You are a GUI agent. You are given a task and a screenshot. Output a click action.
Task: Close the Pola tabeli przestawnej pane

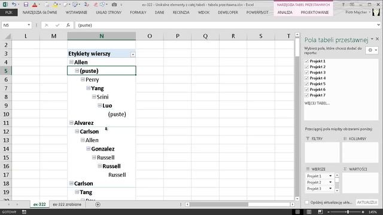(378, 39)
